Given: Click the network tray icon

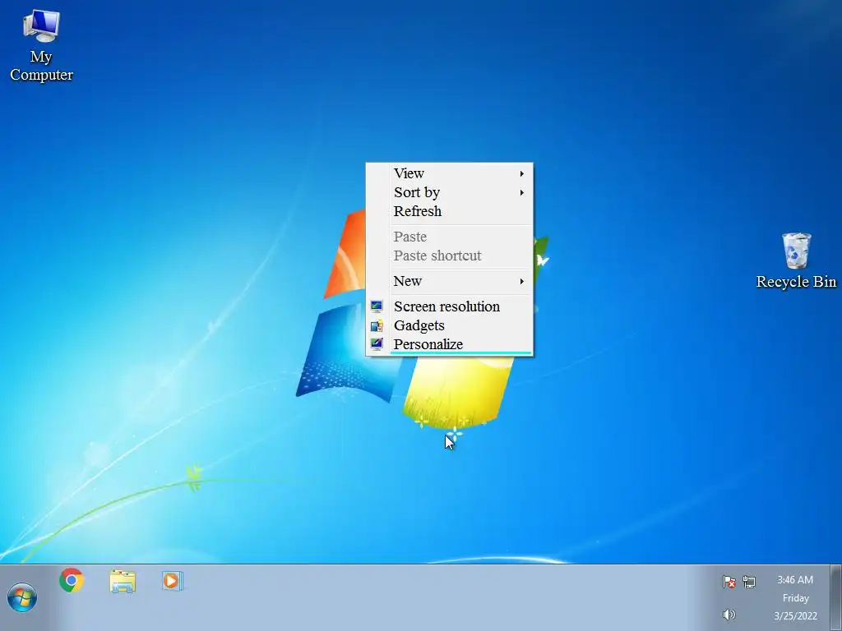Looking at the screenshot, I should [749, 582].
